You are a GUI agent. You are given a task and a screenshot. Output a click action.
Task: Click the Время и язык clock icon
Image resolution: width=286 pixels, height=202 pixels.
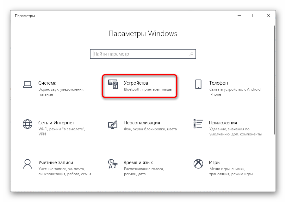[x=113, y=164]
